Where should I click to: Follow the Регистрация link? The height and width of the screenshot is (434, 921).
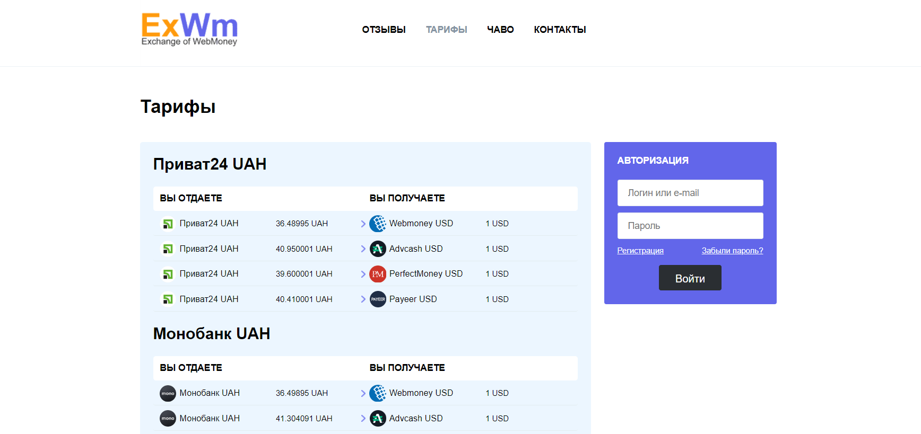[640, 251]
